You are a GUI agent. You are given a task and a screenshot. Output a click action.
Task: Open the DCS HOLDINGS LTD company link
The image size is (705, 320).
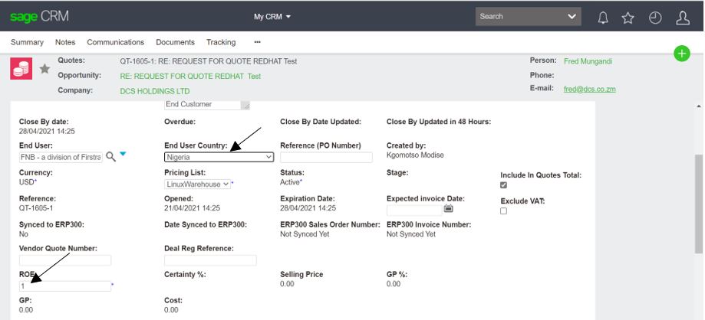click(x=154, y=90)
